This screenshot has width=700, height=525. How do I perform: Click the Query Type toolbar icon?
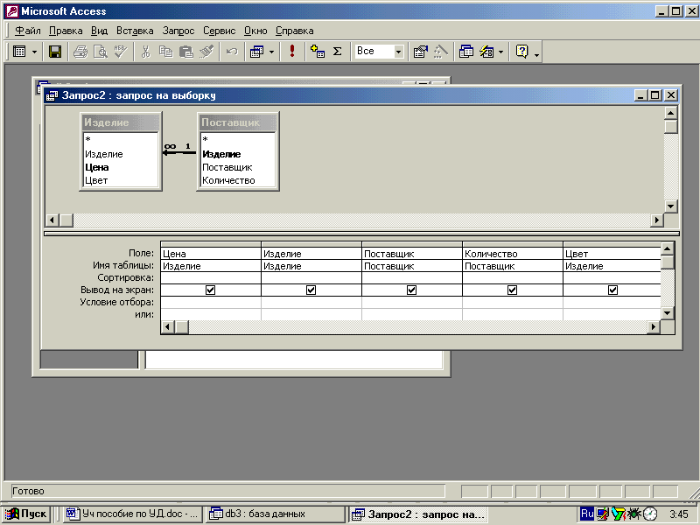click(256, 52)
